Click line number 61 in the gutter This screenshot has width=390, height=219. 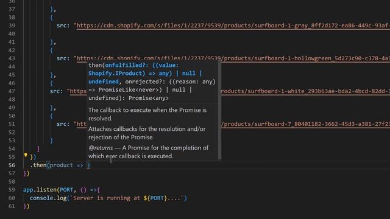[12, 206]
